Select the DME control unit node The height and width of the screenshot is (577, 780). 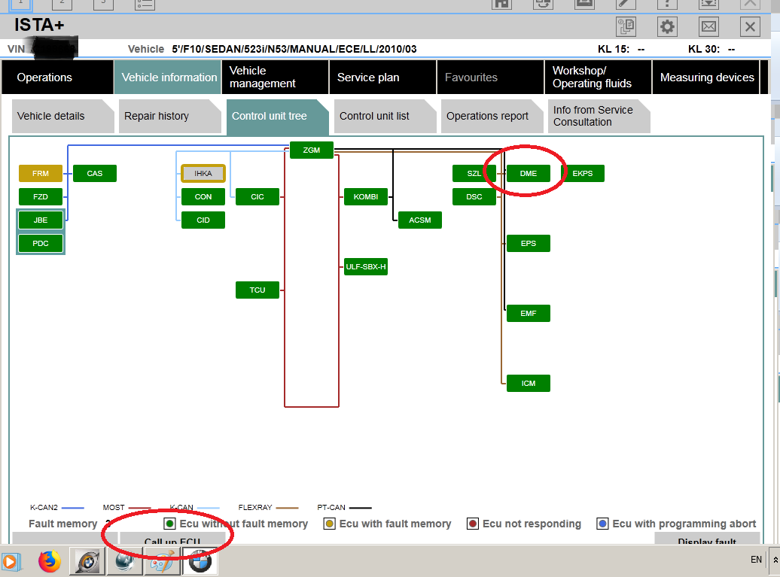click(x=529, y=173)
